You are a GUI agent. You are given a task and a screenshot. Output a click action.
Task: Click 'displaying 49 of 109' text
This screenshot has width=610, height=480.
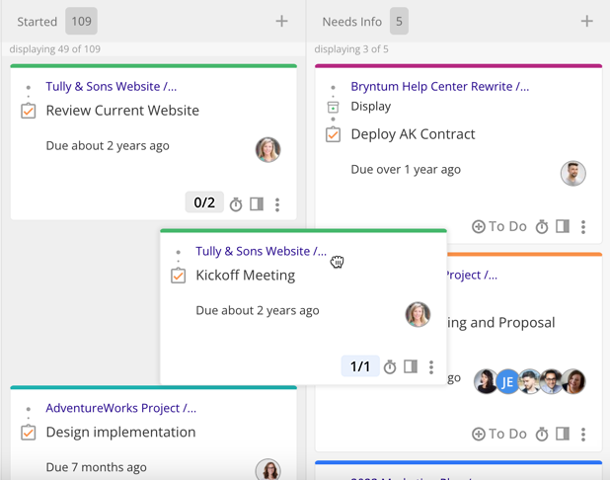pyautogui.click(x=55, y=49)
